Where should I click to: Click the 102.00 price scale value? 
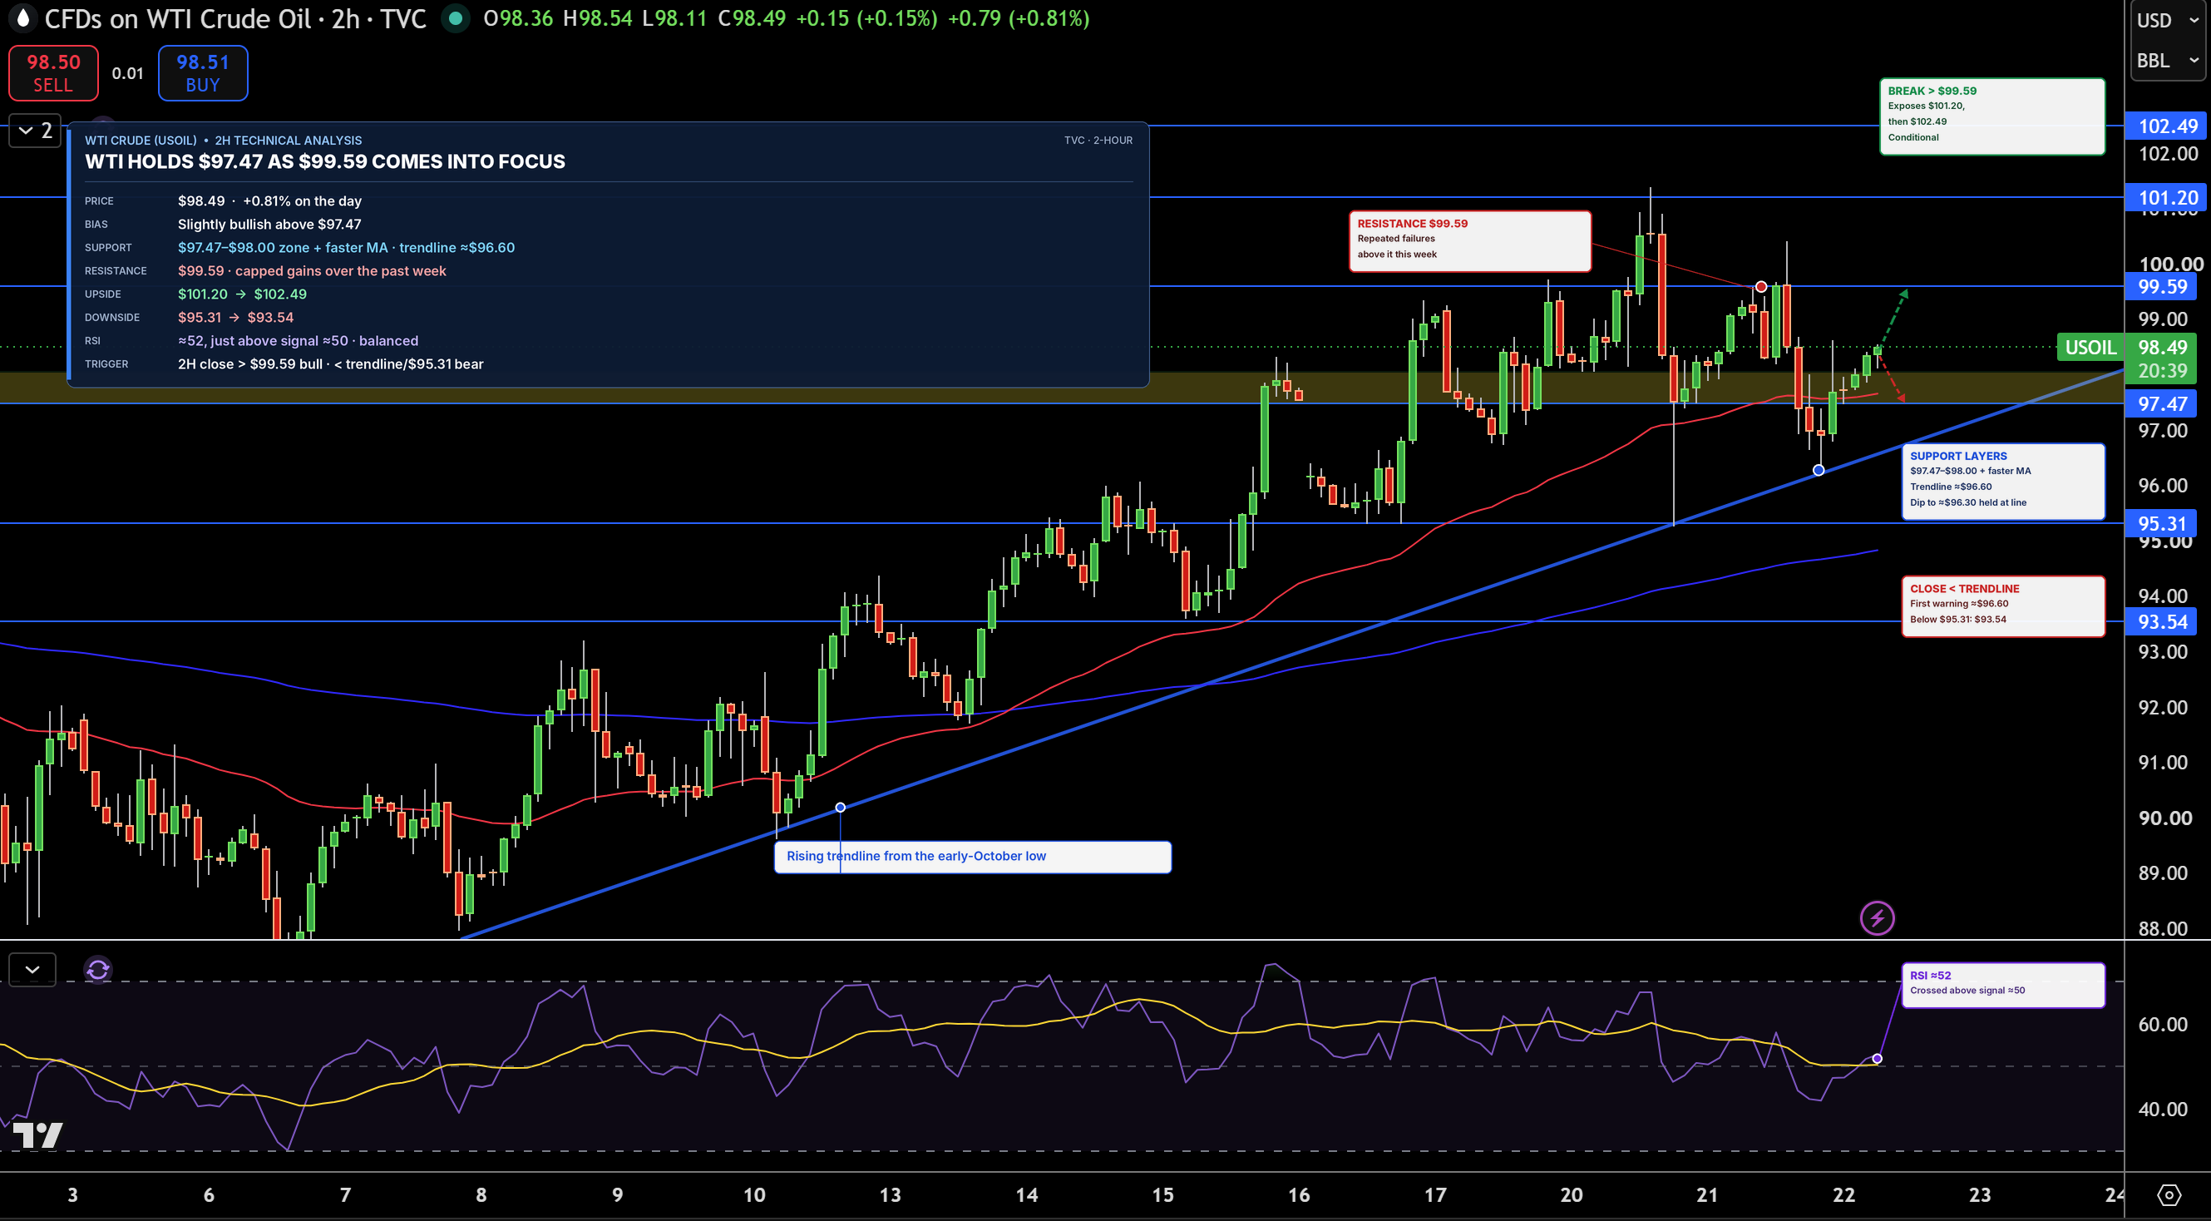pyautogui.click(x=2168, y=154)
